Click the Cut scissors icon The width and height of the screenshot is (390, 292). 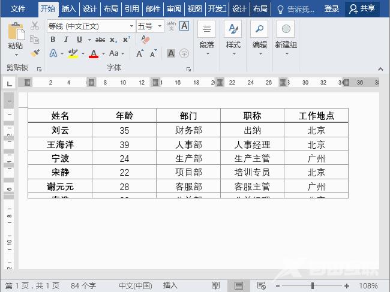pos(35,26)
